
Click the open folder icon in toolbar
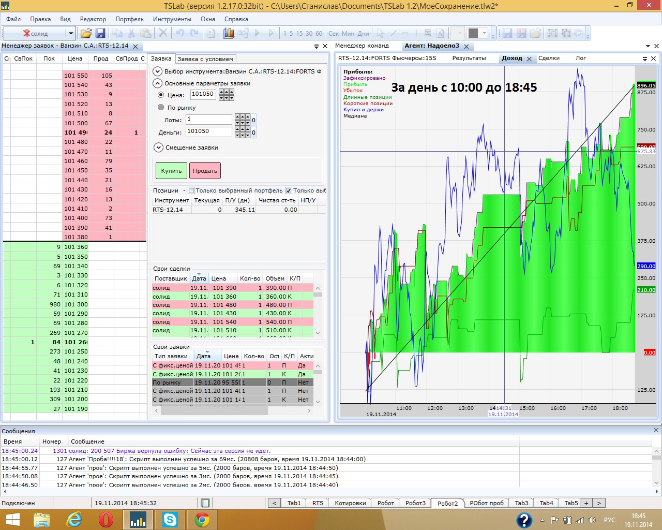tap(86, 33)
